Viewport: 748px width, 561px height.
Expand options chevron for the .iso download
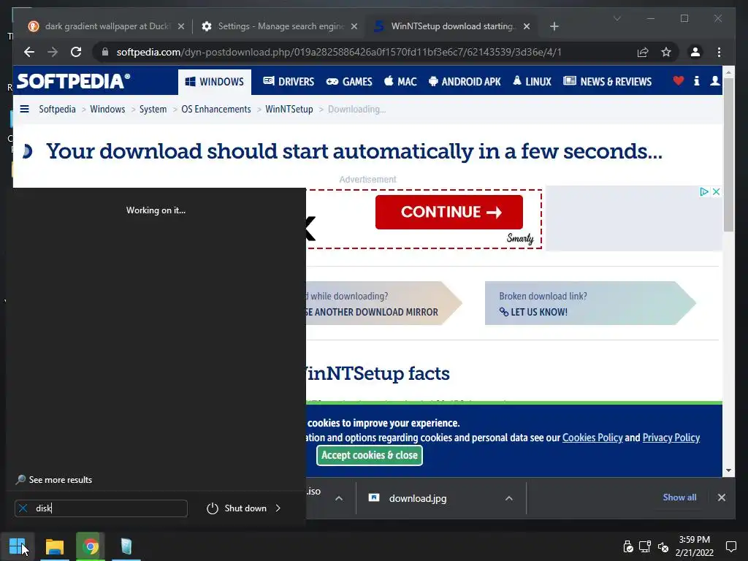339,498
